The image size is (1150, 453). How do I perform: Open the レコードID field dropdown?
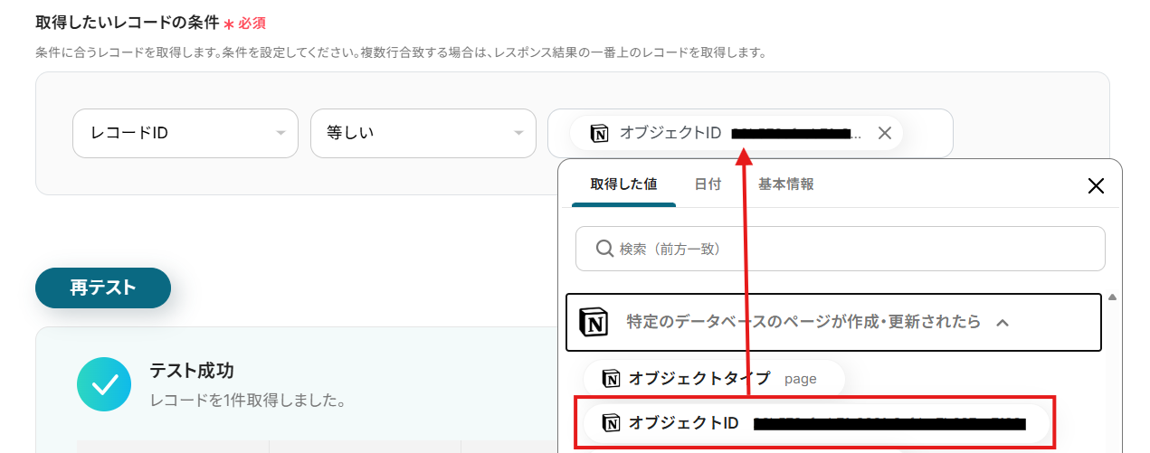pyautogui.click(x=185, y=133)
